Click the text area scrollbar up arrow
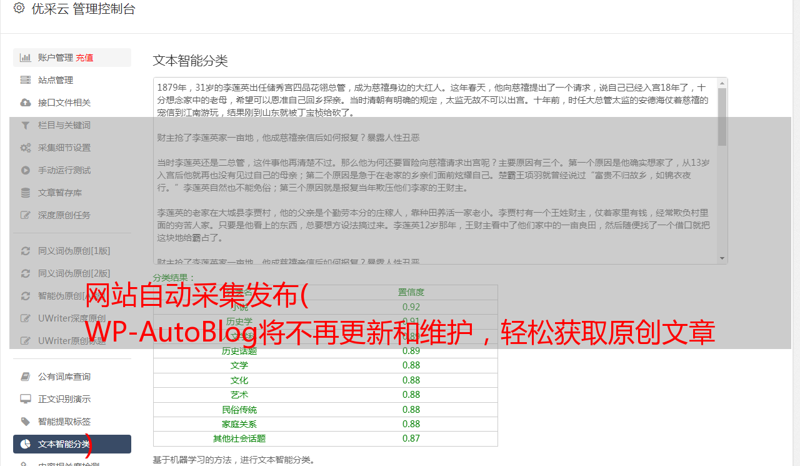The image size is (800, 466). (722, 83)
